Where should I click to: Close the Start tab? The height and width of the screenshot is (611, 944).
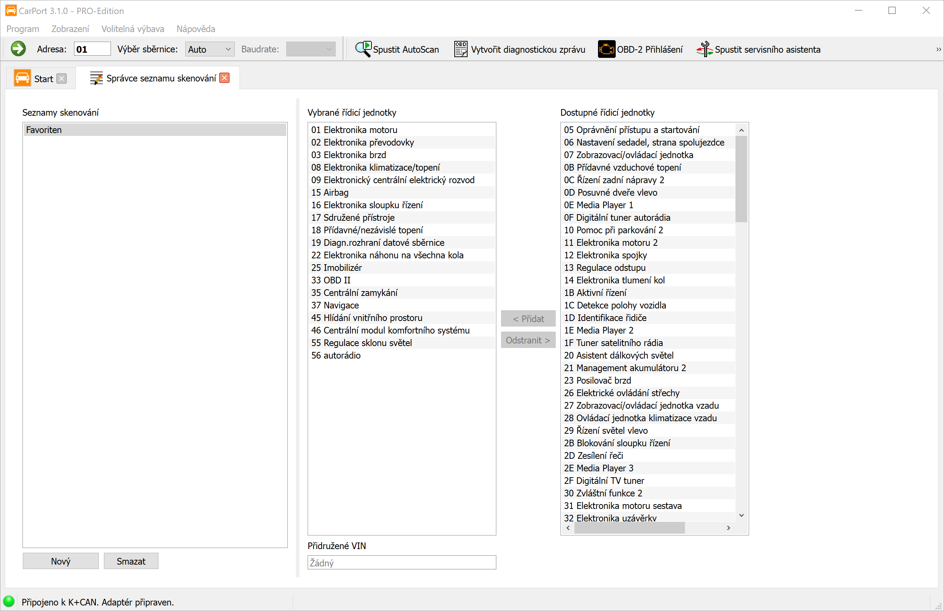pyautogui.click(x=62, y=78)
